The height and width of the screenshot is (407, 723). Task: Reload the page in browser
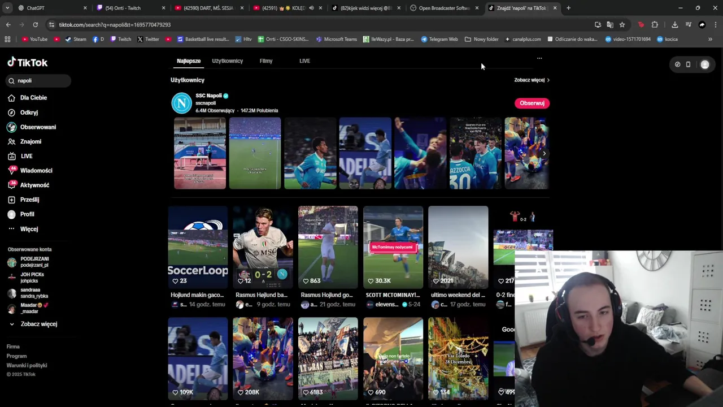pos(35,25)
